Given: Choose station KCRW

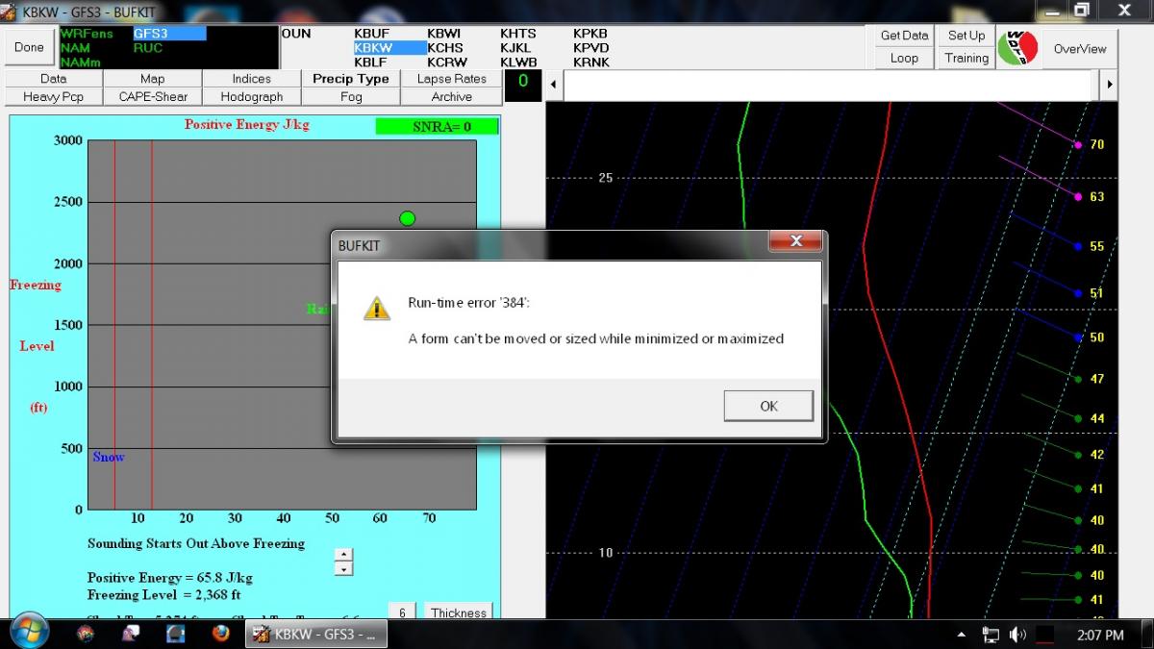Looking at the screenshot, I should pyautogui.click(x=447, y=62).
